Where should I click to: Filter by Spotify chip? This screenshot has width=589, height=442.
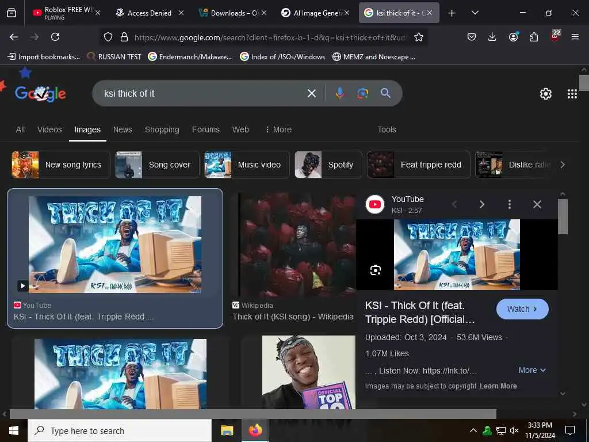[x=328, y=165]
